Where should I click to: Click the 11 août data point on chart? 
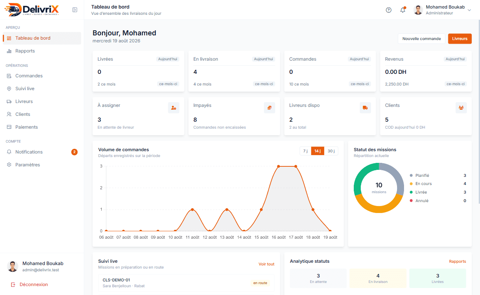192,209
